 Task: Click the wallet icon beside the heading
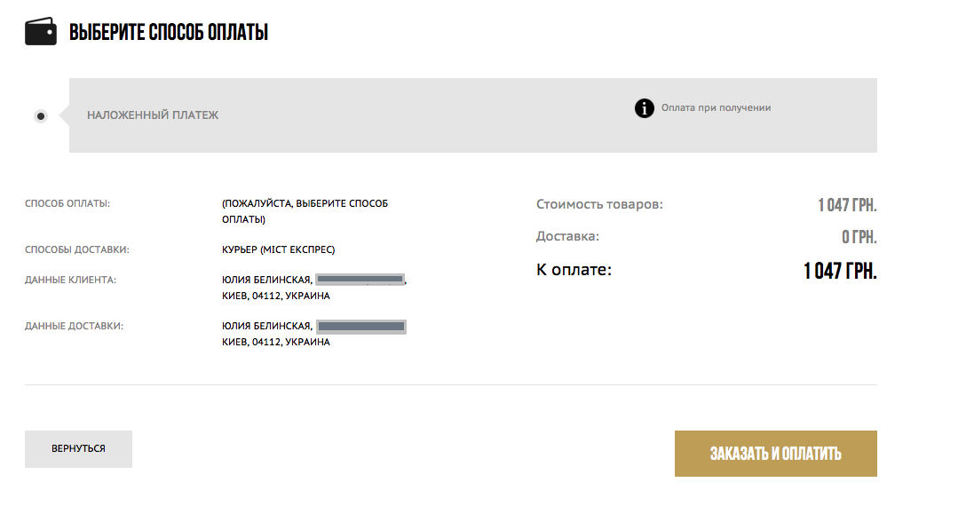(41, 32)
